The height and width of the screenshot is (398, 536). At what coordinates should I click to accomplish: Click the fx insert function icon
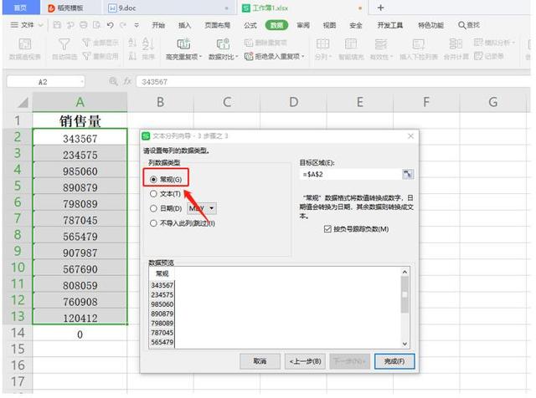pyautogui.click(x=127, y=82)
